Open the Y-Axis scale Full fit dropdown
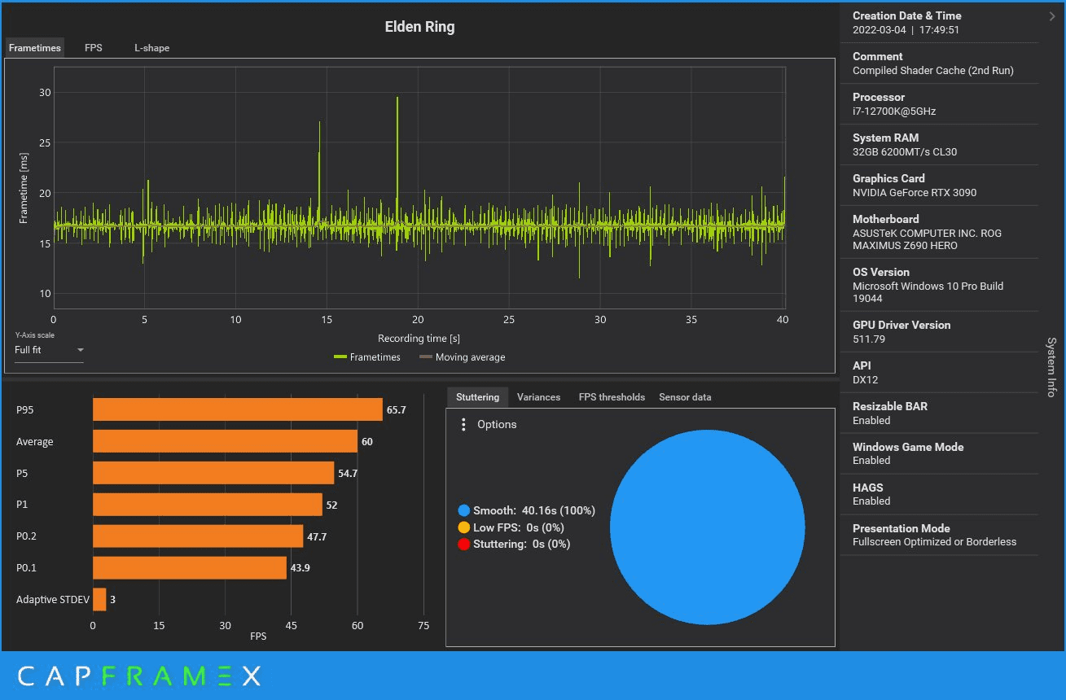 [49, 350]
